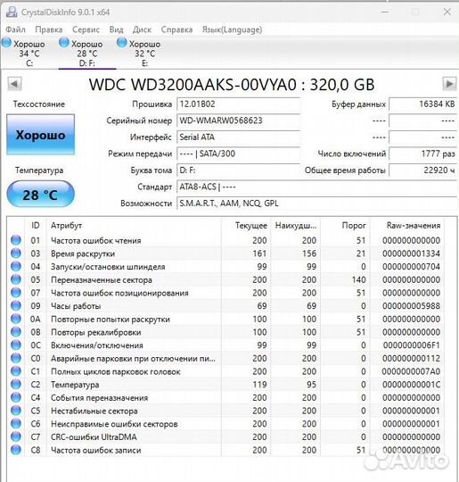This screenshot has width=459, height=482.
Task: Select raw value 0000000006F1
Action: click(x=411, y=345)
